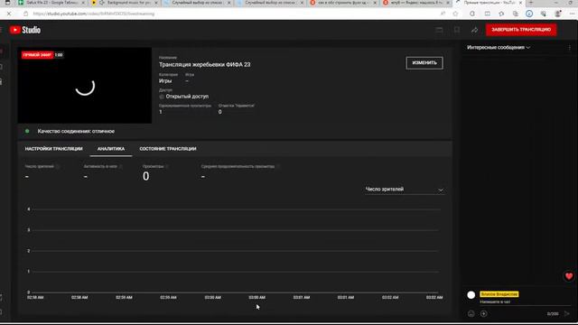Close the Google Таблицы browser tab
The image size is (578, 325).
82,3
